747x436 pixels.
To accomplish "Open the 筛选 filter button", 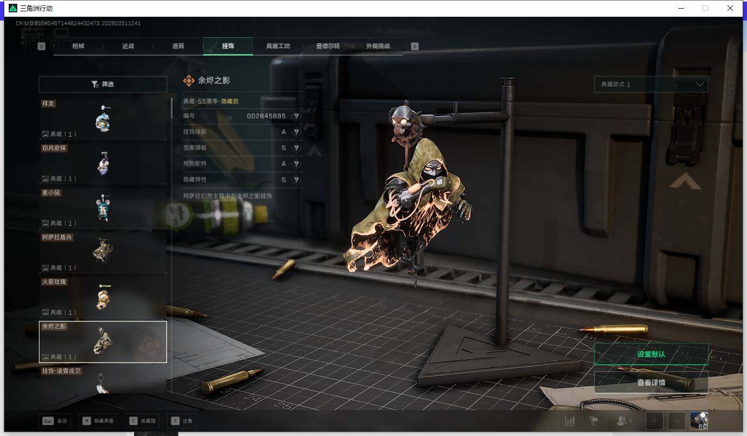I will click(x=103, y=84).
